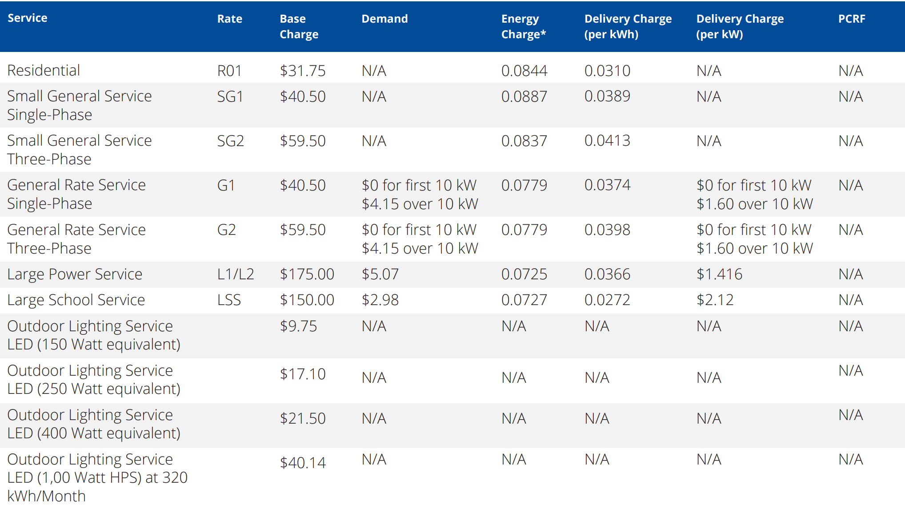Click the Energy Charge* column header
The height and width of the screenshot is (508, 905).
tap(523, 27)
